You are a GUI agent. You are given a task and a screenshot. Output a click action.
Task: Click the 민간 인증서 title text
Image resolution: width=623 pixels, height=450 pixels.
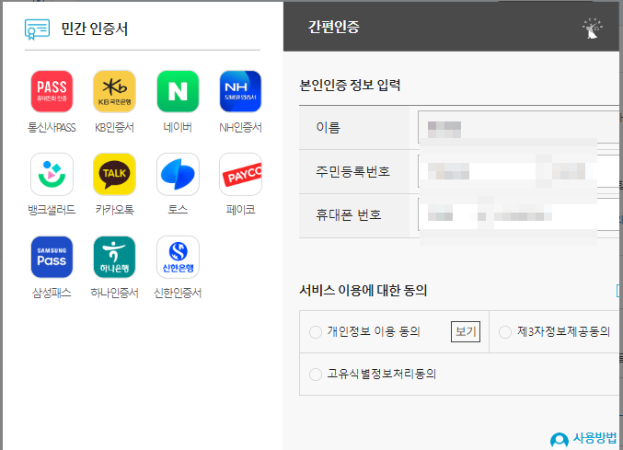tap(95, 29)
